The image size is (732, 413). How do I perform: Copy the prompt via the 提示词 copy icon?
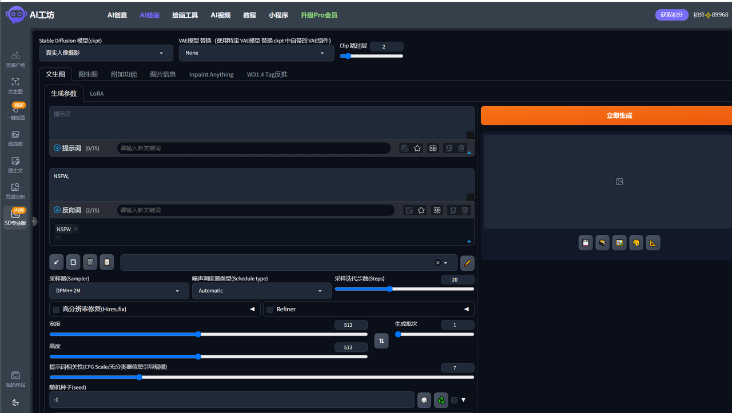pyautogui.click(x=449, y=149)
